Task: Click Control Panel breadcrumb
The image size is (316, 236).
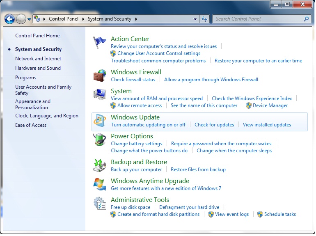Action: [64, 19]
